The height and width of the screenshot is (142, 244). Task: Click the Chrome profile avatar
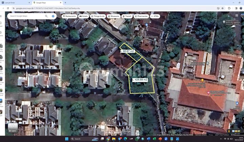241,8
